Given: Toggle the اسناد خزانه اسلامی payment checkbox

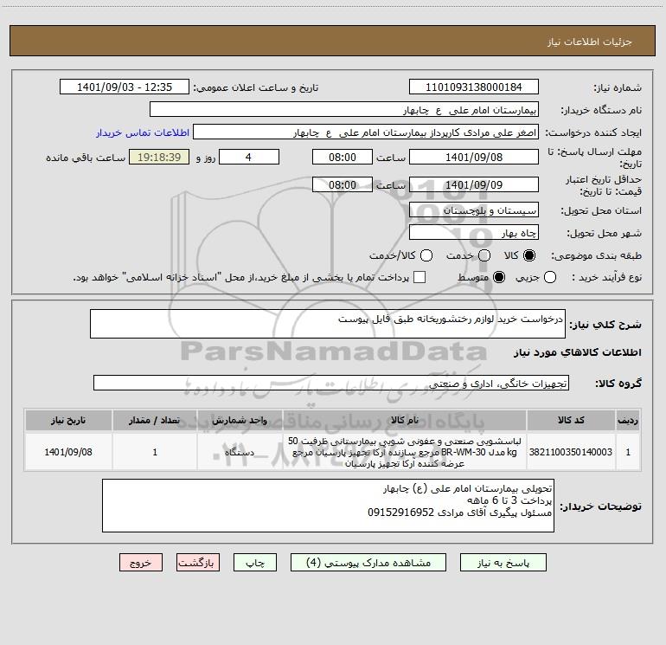Looking at the screenshot, I should [x=419, y=277].
